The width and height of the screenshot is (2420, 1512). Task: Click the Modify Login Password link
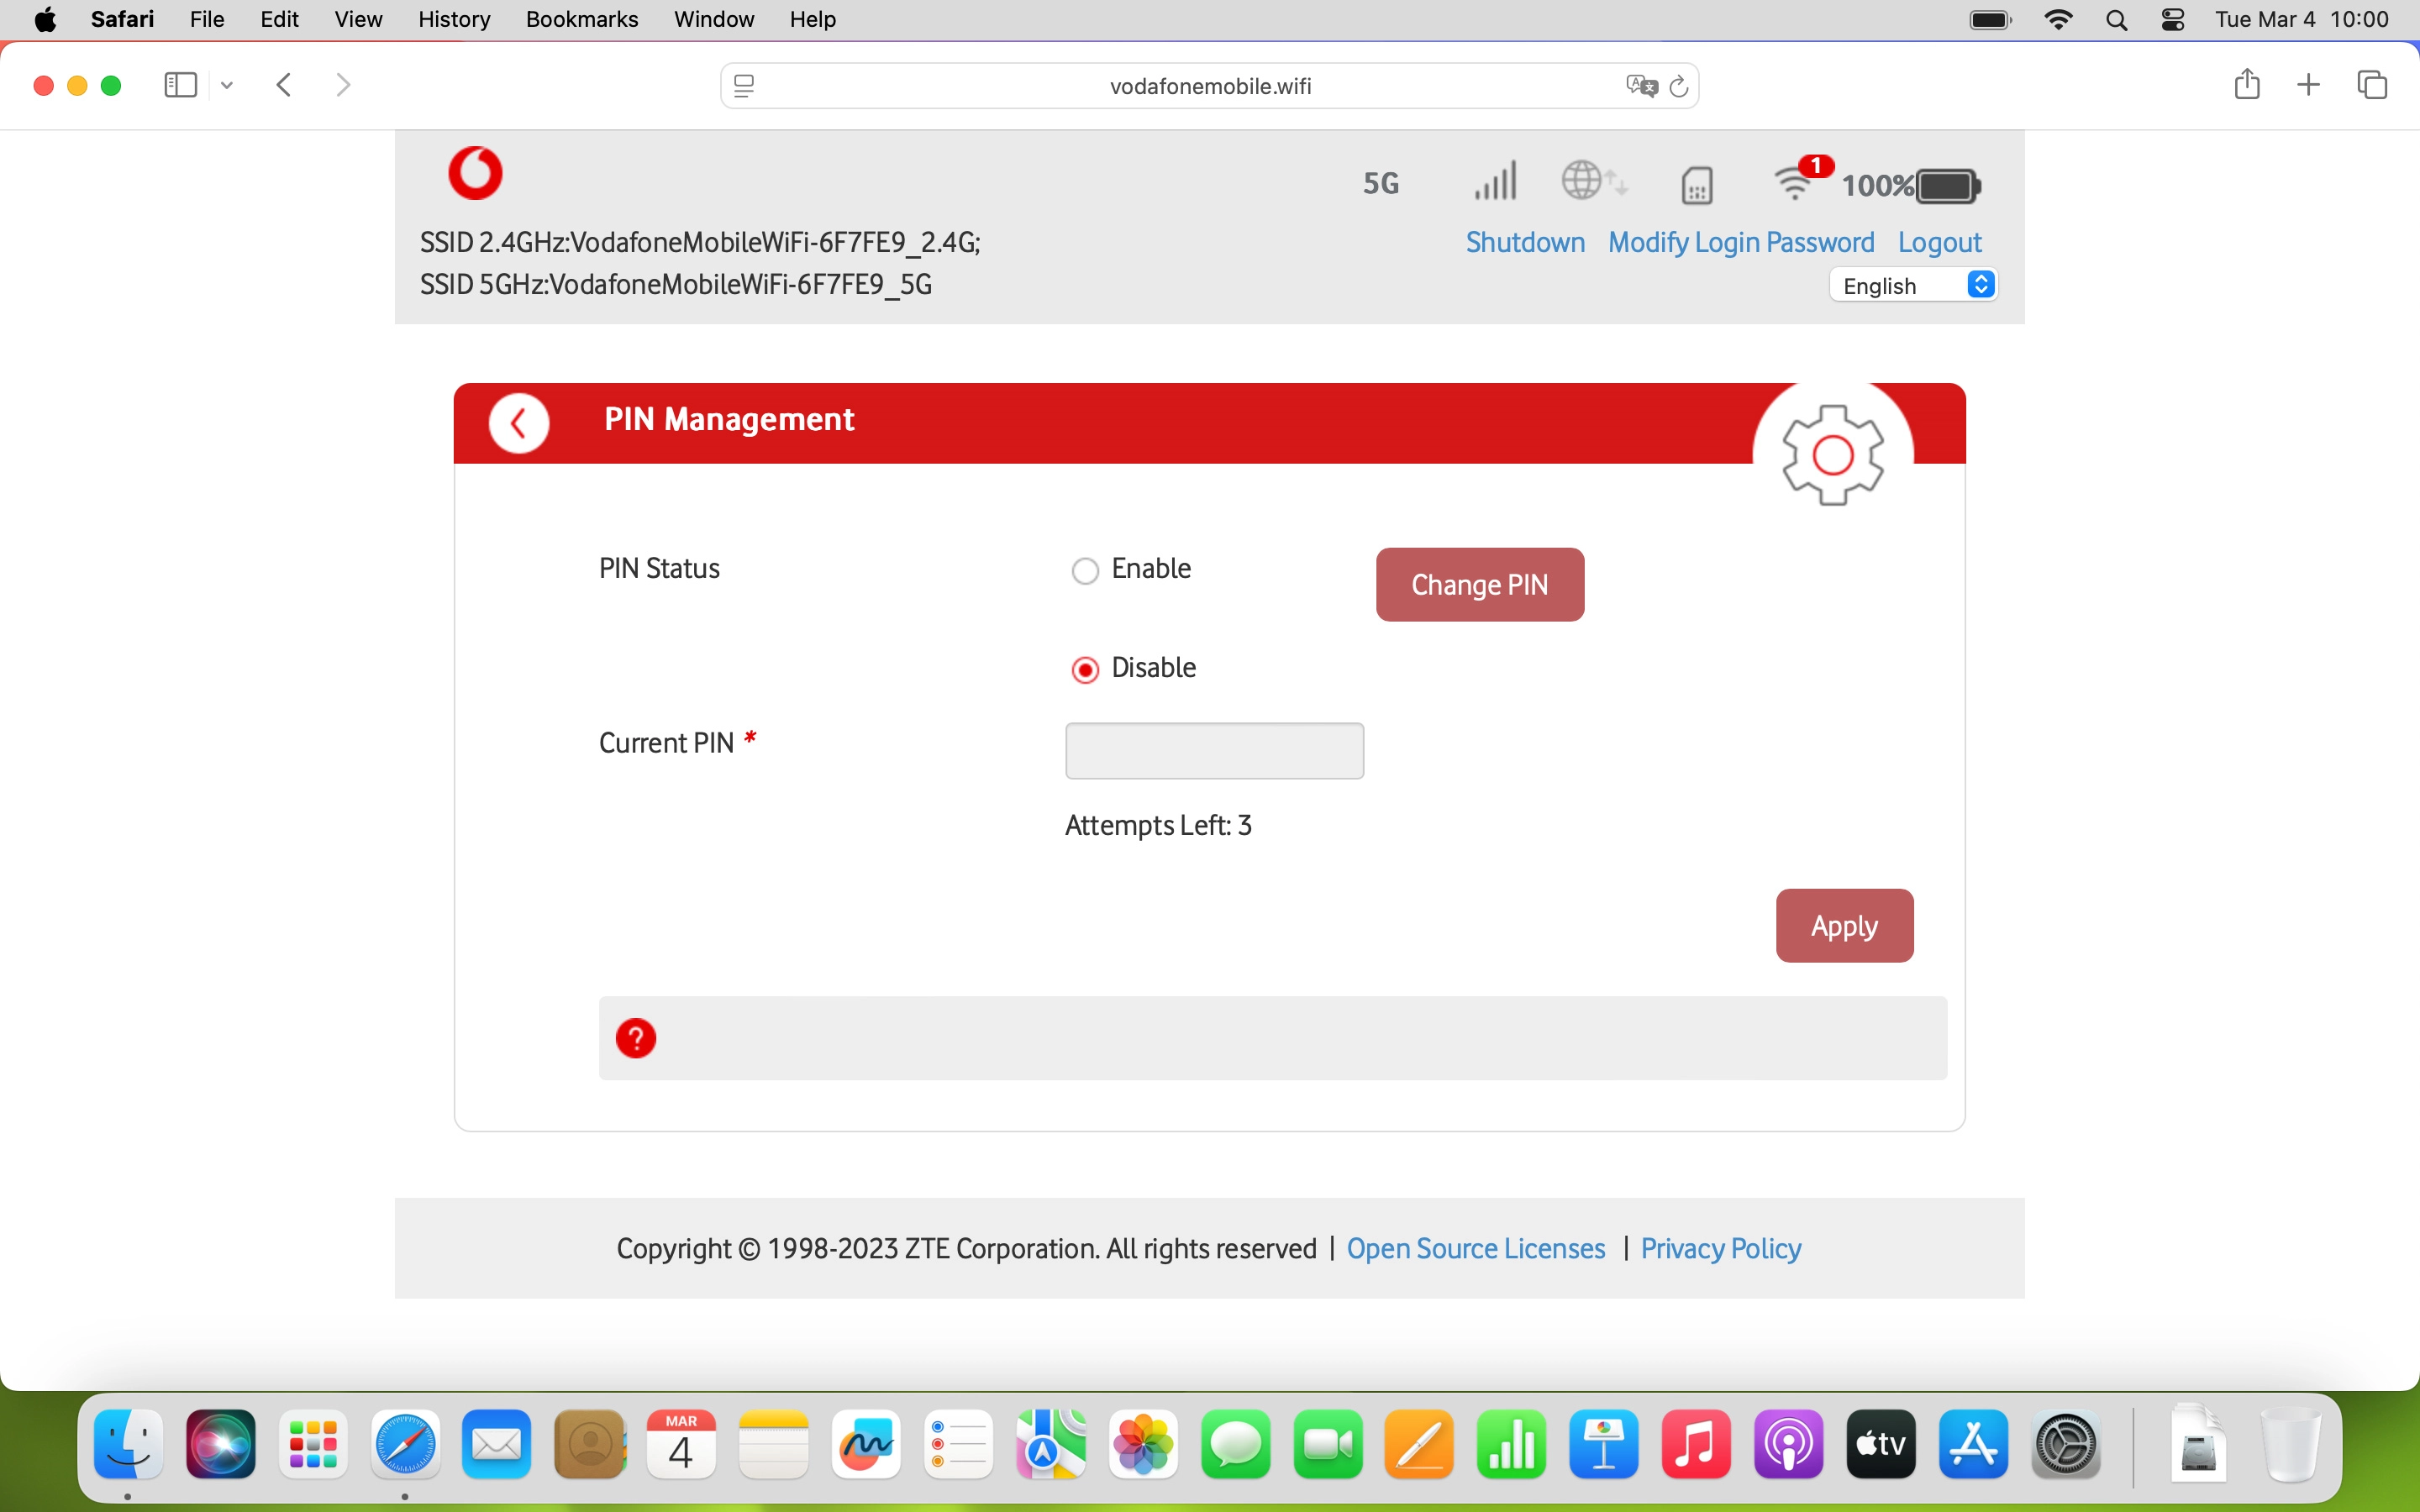1740,242
